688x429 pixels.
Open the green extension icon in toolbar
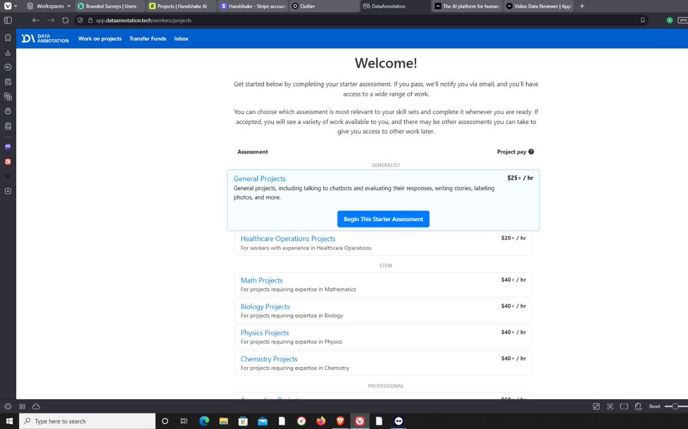coord(670,20)
